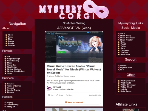This screenshot has height=111, width=148.
Task: Open Writing (Fiction) link
Action: [x=14, y=69]
